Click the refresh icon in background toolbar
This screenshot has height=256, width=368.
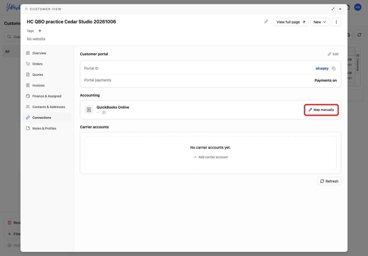coord(359,35)
